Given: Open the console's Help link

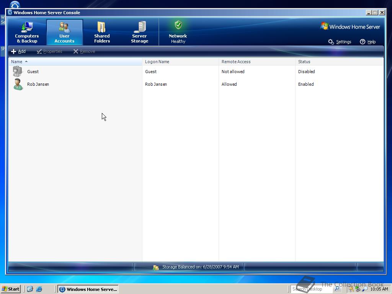Looking at the screenshot, I should point(368,42).
